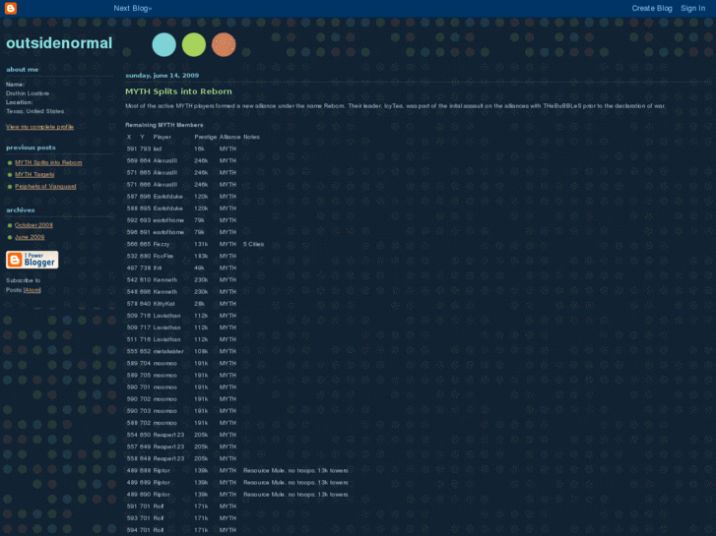Subscribe via the Atom feed link
716x536 pixels.
[33, 290]
